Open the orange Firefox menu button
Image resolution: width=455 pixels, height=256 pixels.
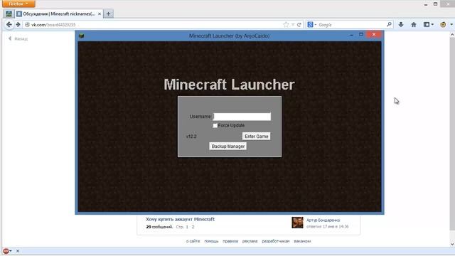tap(18, 4)
